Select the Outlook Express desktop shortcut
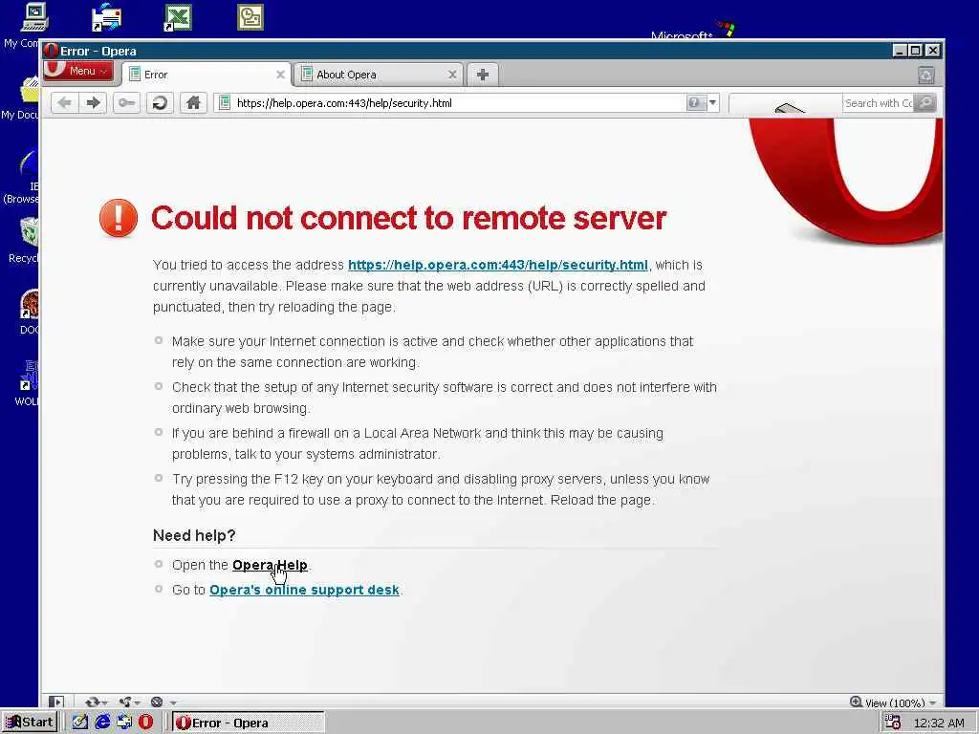This screenshot has width=979, height=734. [x=106, y=17]
